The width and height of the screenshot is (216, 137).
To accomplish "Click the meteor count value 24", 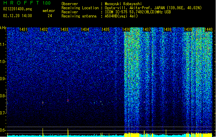I will click(50, 16).
